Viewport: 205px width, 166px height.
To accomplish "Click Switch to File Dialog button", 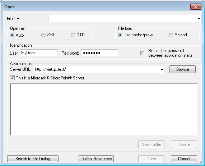I will (x=33, y=159).
